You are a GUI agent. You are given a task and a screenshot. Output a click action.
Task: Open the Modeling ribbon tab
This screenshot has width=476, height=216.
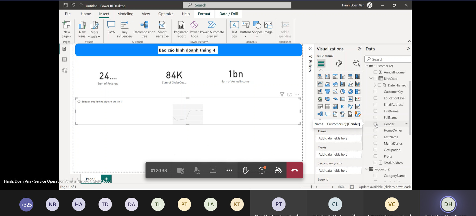(125, 14)
